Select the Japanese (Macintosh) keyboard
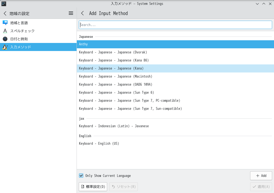 pos(175,77)
